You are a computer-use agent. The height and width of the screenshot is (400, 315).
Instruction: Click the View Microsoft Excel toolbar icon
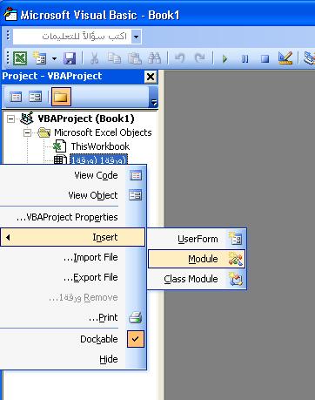20,58
